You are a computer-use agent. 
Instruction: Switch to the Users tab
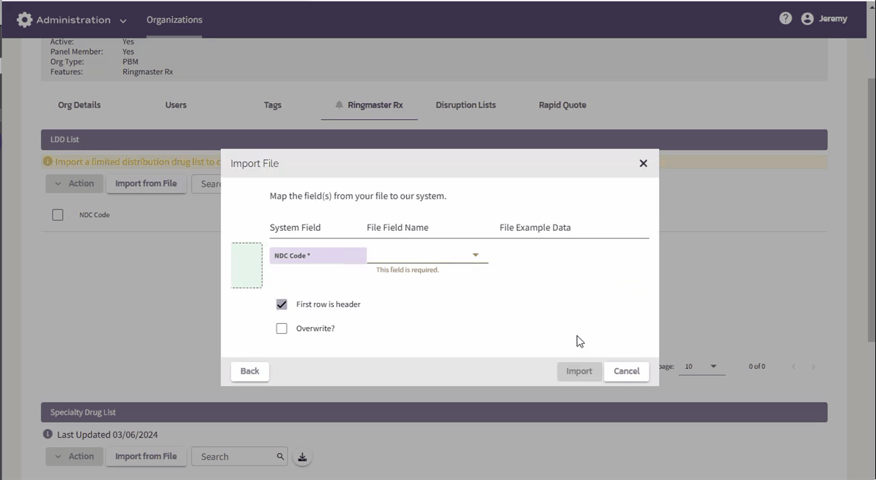[x=176, y=105]
